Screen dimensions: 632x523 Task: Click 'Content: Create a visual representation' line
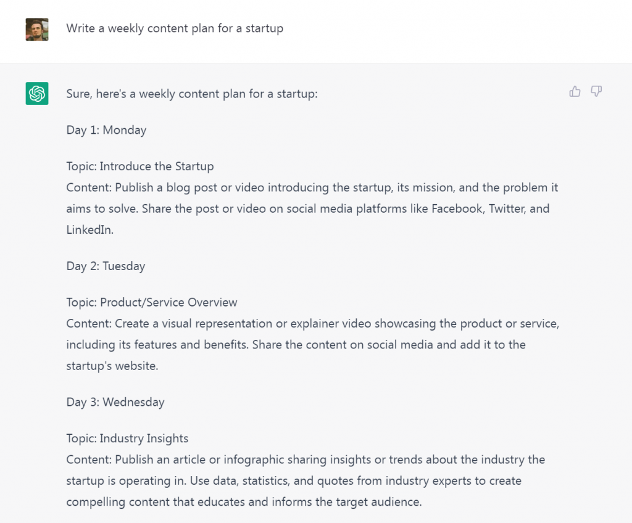click(313, 324)
